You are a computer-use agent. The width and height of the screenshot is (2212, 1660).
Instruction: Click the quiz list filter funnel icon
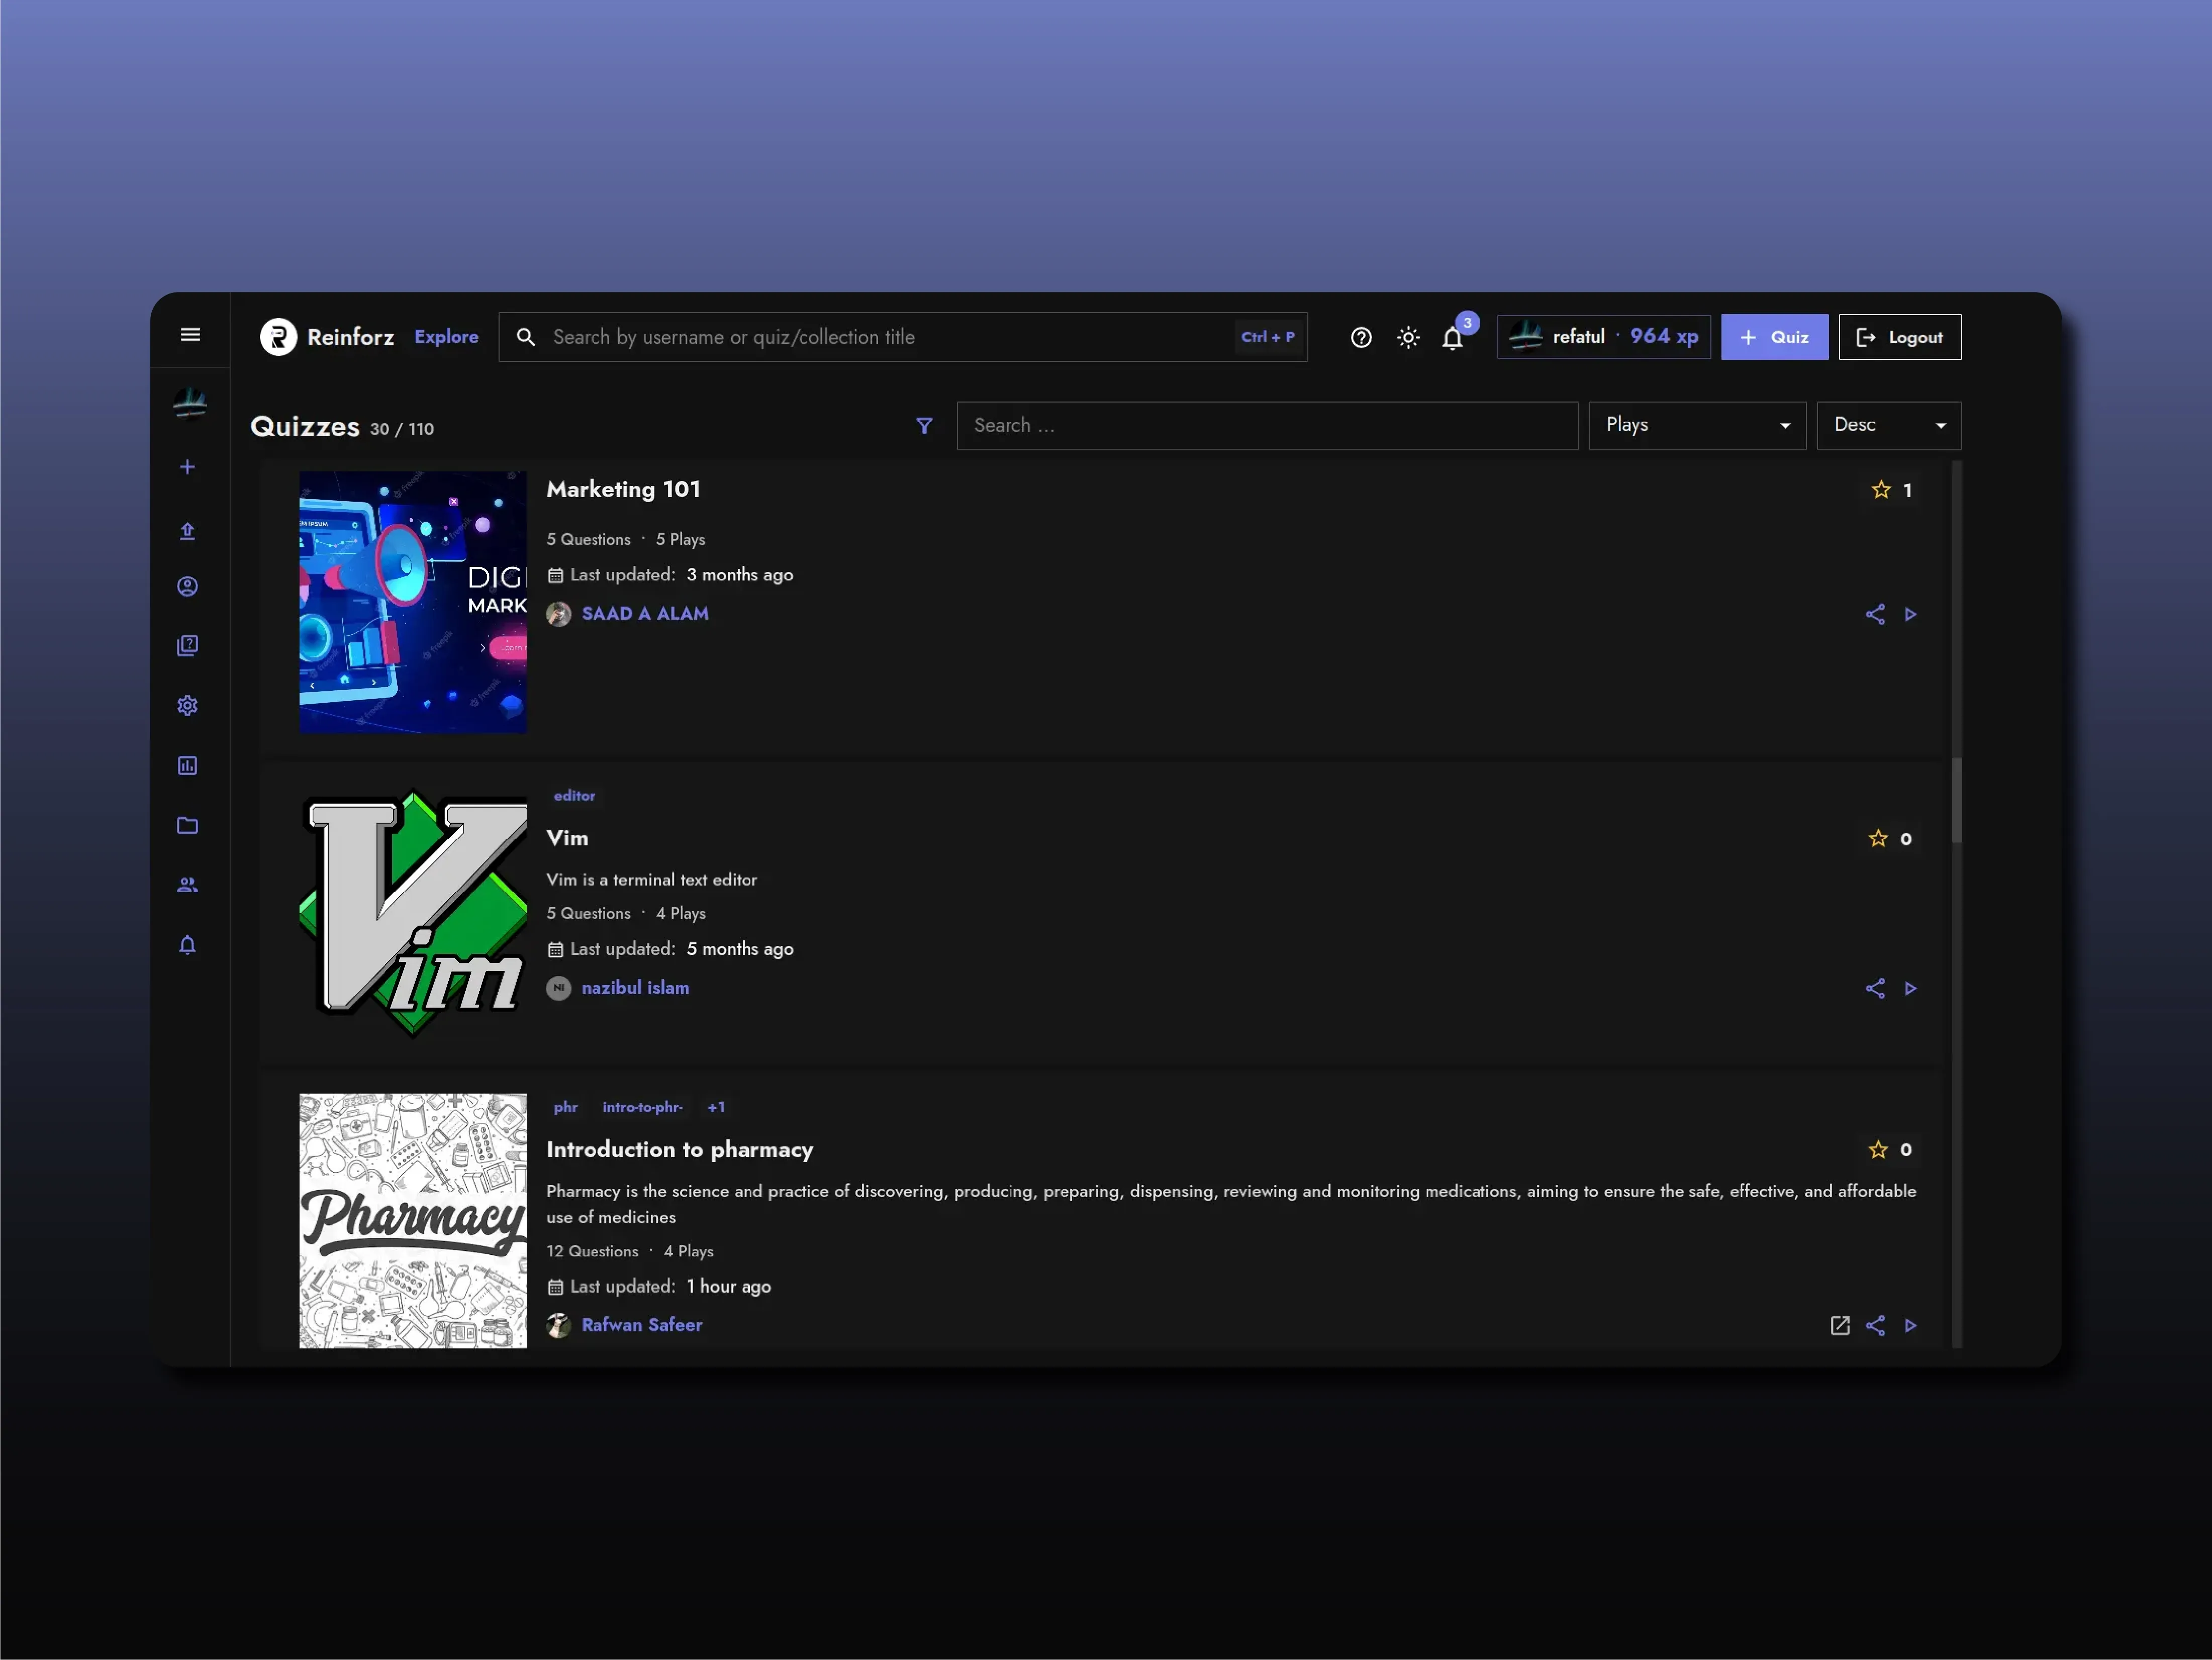pyautogui.click(x=924, y=426)
